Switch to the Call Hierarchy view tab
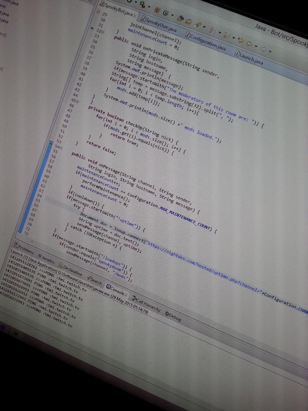Viewport: 308px width, 411px height. pos(146,303)
